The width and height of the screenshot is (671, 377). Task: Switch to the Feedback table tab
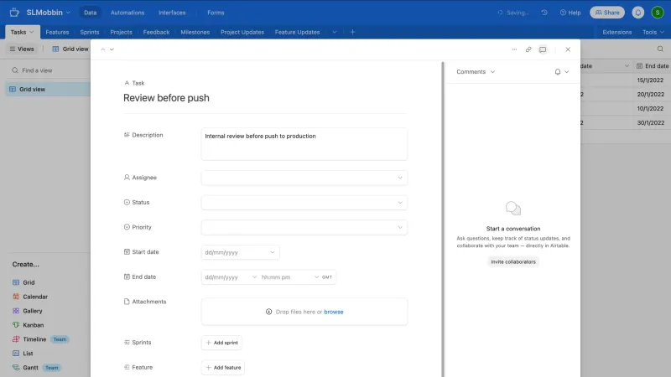[x=156, y=32]
